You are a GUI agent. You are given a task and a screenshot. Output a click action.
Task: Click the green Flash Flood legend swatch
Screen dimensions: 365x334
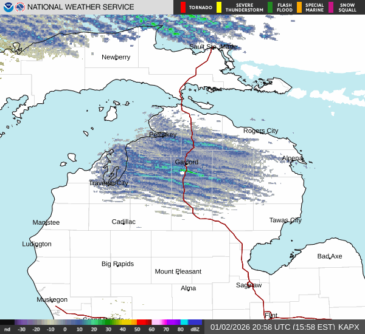[x=270, y=7]
